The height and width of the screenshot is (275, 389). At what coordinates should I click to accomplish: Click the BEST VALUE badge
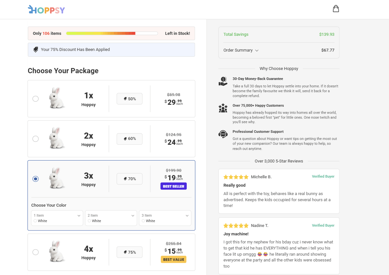174,260
